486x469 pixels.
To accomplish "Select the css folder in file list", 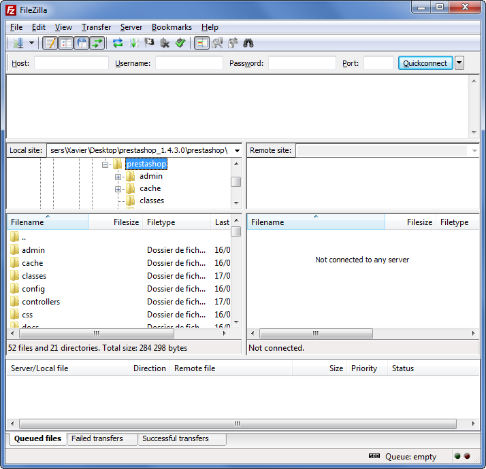I will [119, 315].
